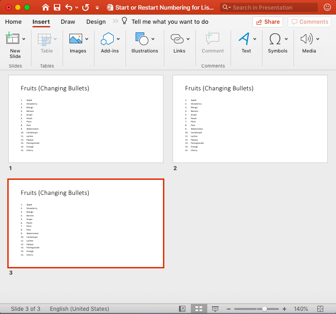Toggle Slide Sorter view button
This screenshot has height=314, width=336.
199,309
